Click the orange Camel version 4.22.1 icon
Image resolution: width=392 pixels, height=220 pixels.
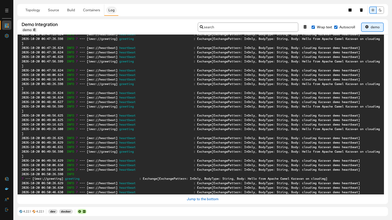click(x=34, y=211)
